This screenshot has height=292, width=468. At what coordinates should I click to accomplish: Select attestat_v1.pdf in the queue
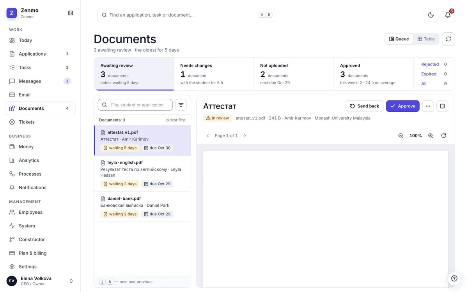pos(142,141)
